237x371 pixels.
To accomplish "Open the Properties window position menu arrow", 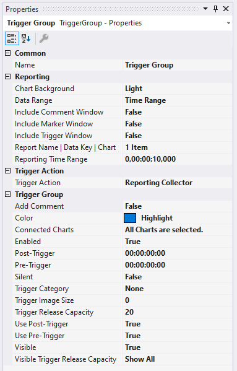I will pos(205,9).
